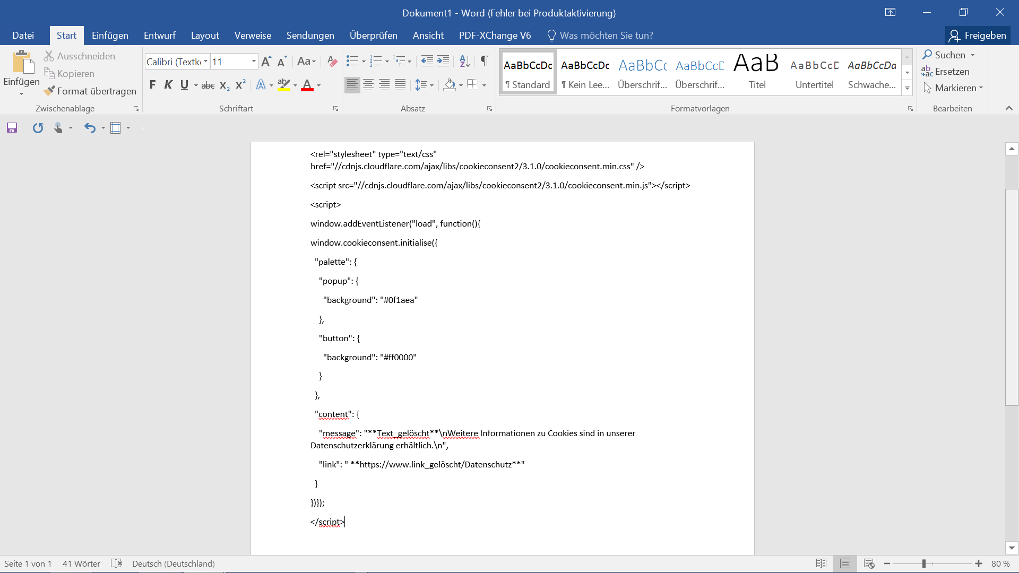Toggle bold (F) formatting
The image size is (1019, 573).
click(152, 85)
